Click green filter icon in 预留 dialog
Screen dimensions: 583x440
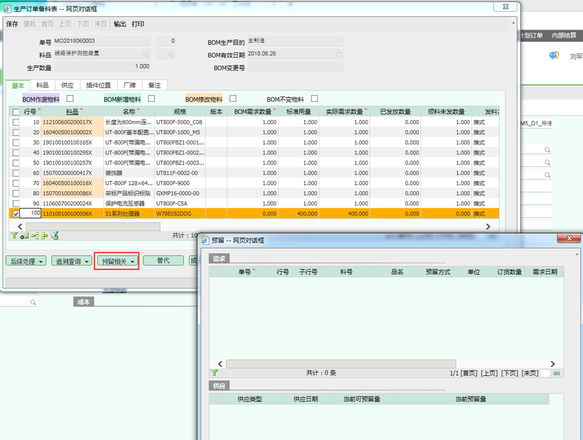214,373
